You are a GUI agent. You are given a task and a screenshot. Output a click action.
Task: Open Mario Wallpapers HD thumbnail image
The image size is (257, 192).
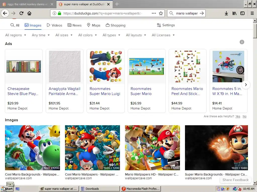(152, 147)
